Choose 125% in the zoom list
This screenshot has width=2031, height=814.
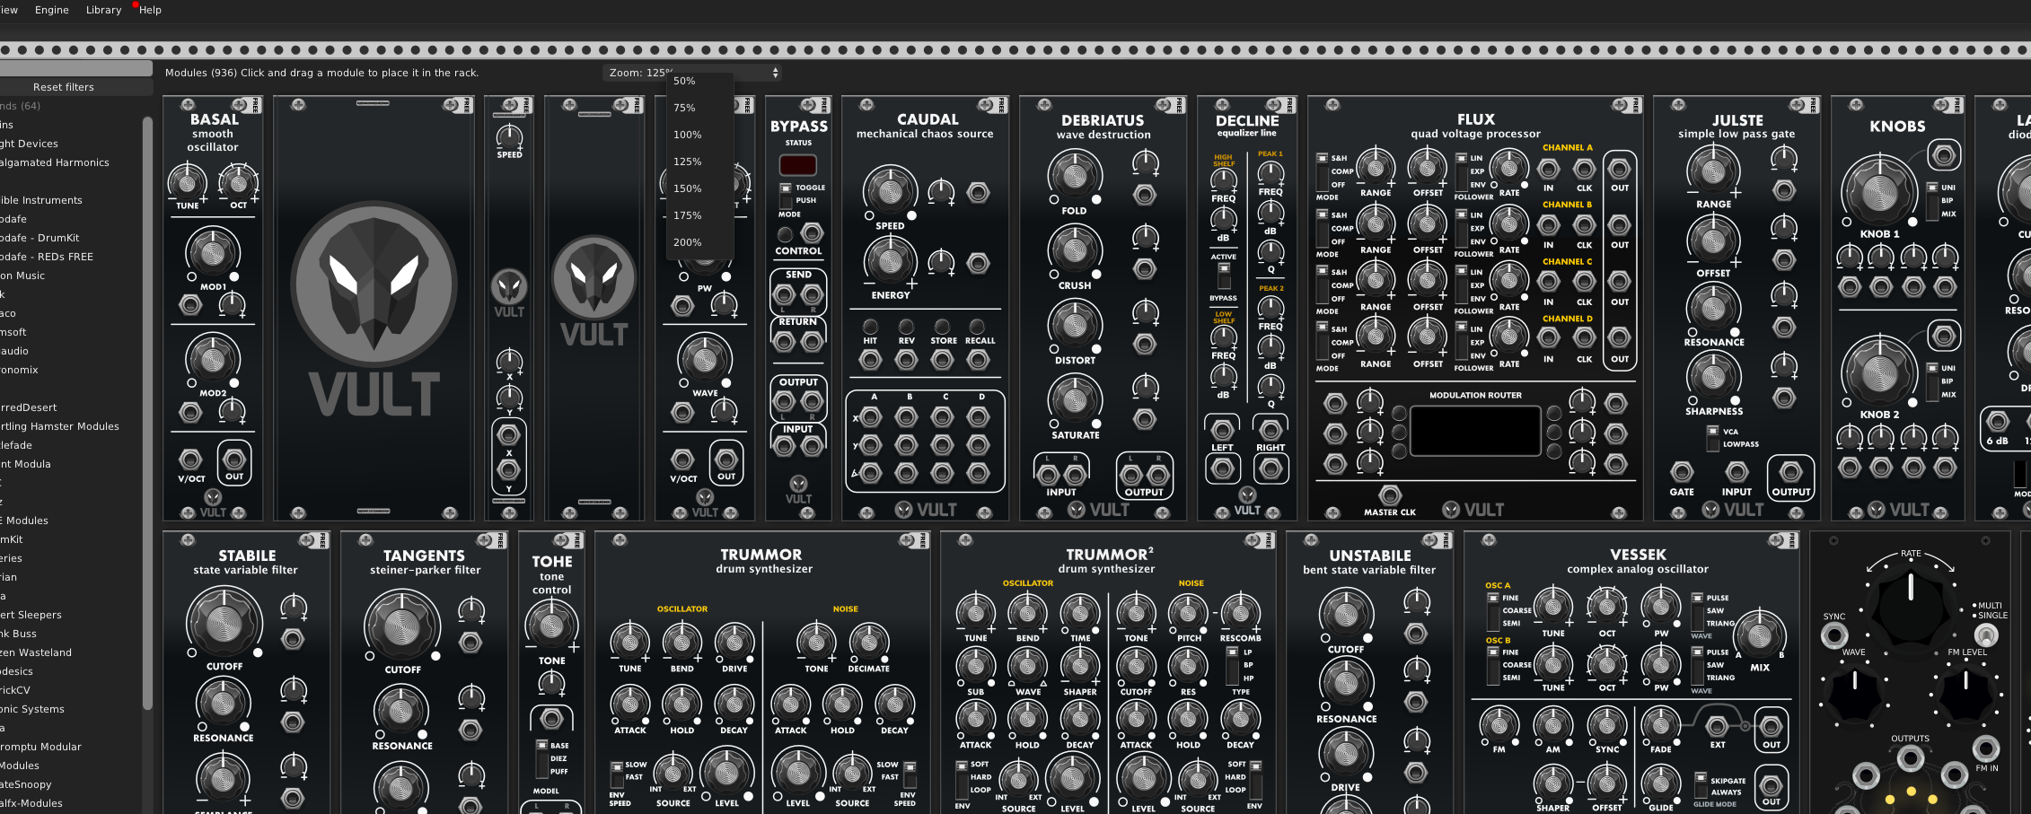(x=700, y=162)
